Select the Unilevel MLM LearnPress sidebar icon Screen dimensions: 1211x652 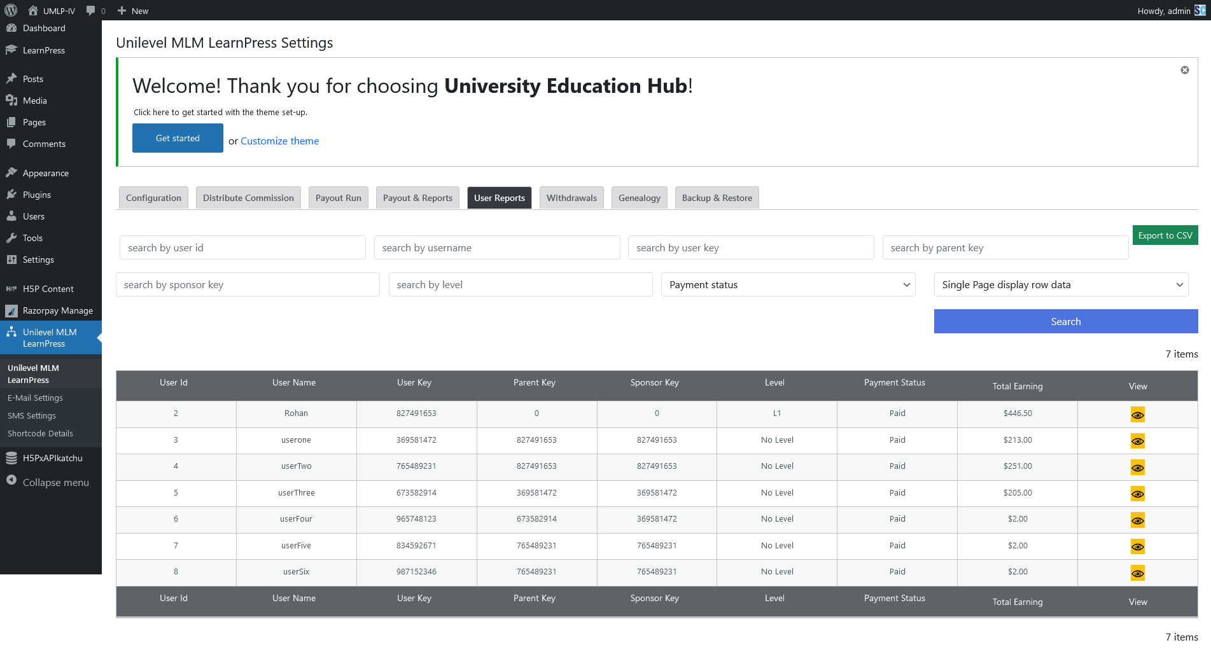pos(11,333)
